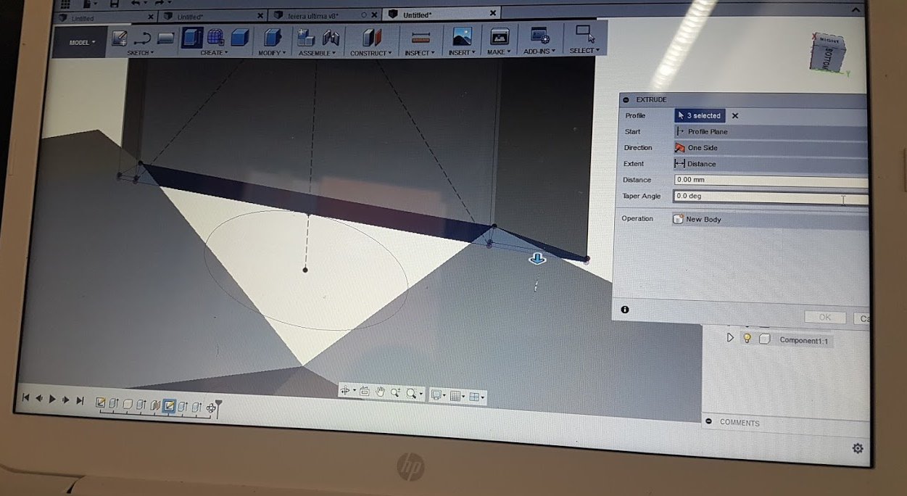Click the Display Settings monitor icon
The image size is (907, 496).
pos(436,395)
